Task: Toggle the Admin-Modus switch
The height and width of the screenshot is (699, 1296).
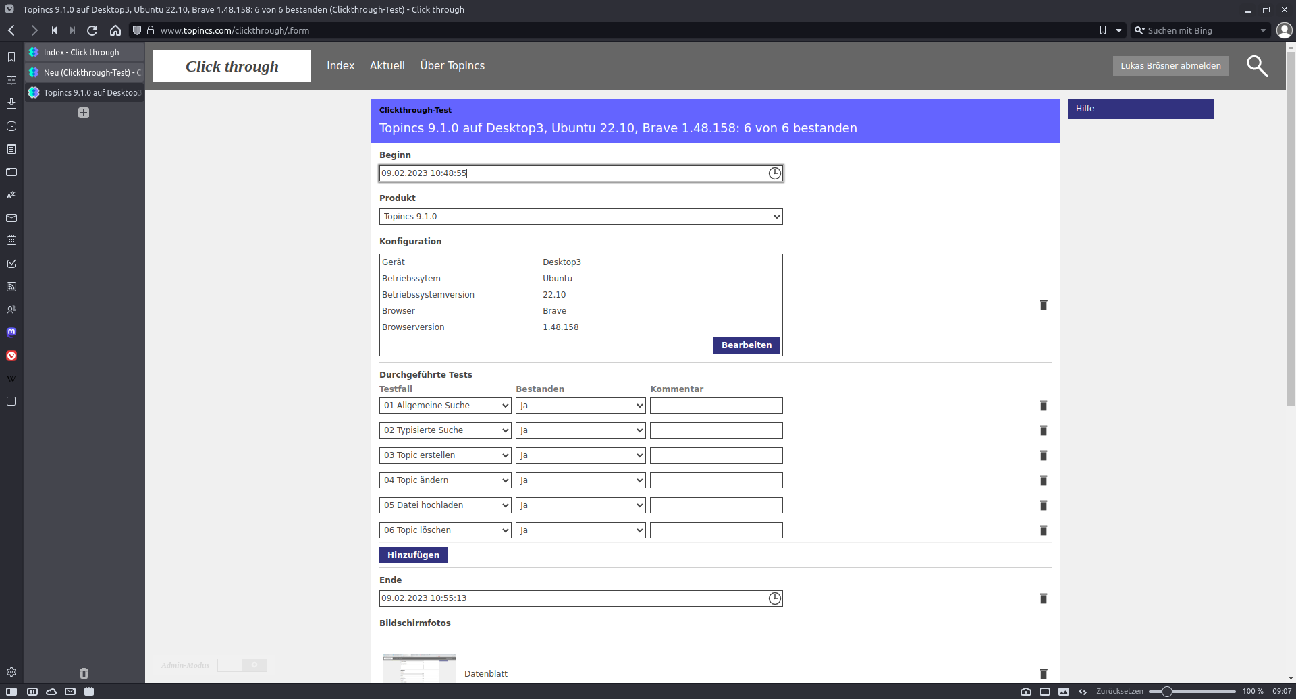Action: [x=242, y=665]
